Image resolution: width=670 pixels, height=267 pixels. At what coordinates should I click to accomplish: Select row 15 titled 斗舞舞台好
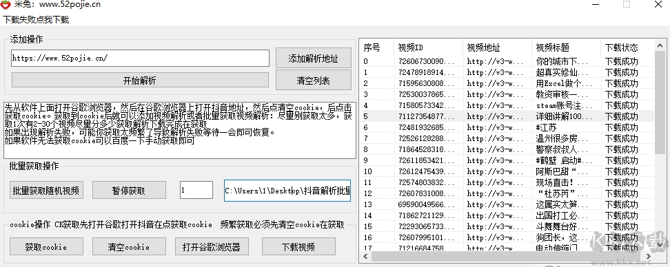507,226
